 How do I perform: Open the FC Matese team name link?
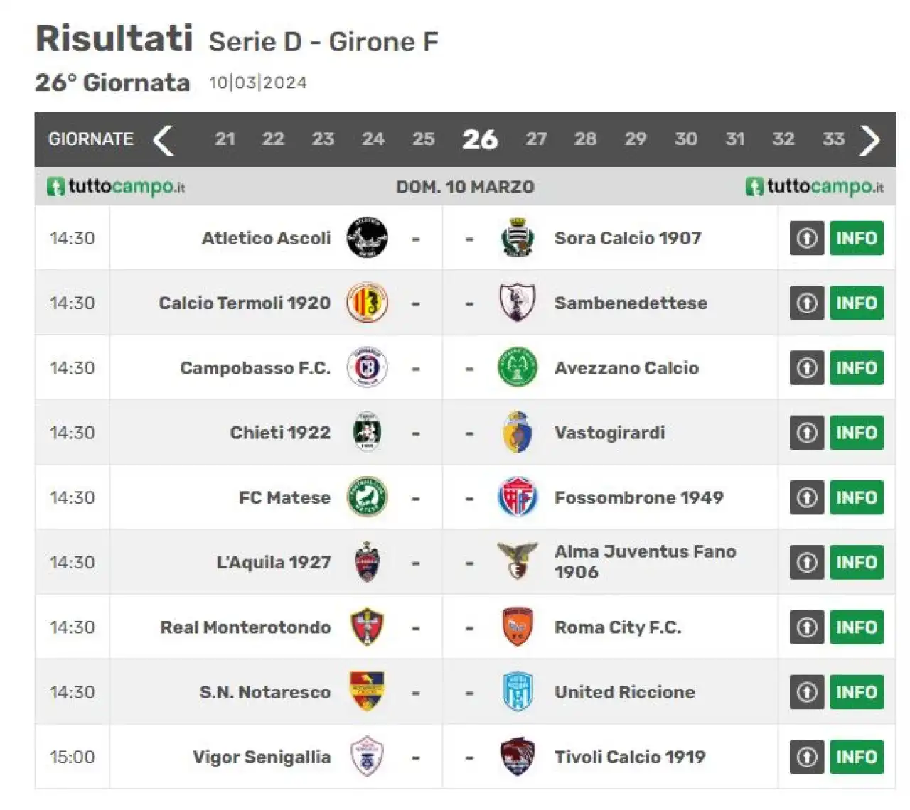click(284, 498)
